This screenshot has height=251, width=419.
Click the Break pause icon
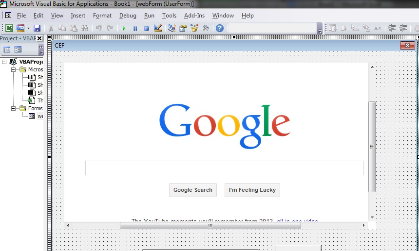coord(135,28)
